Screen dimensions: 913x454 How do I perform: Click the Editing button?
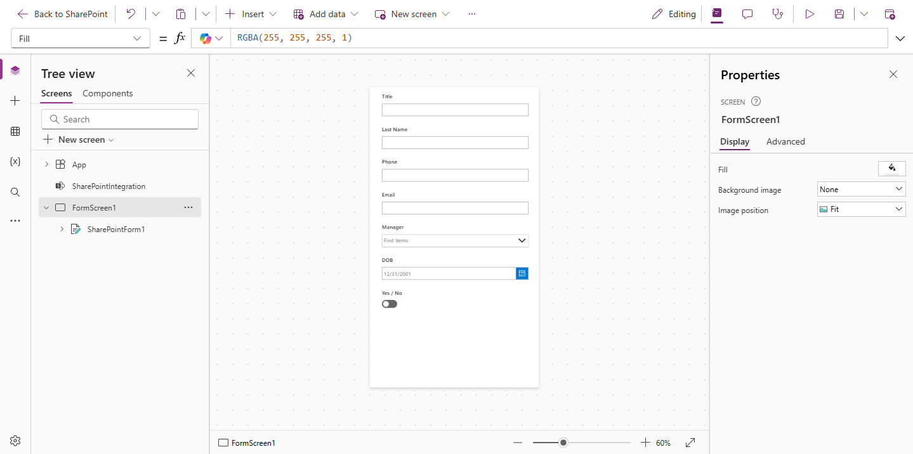674,14
